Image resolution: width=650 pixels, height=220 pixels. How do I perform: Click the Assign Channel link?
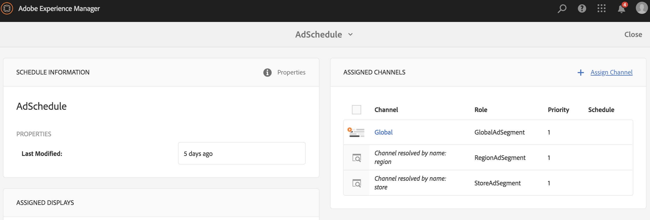[611, 72]
